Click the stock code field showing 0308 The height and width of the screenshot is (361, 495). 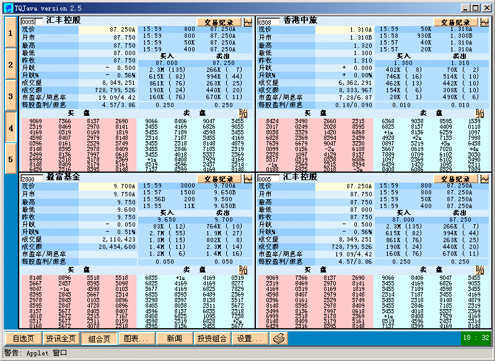[268, 22]
